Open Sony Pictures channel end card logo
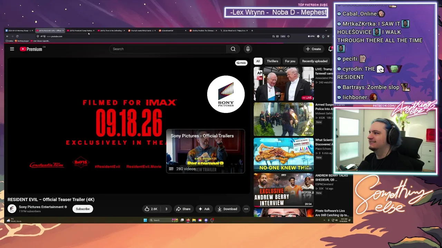Viewport: 442px width, 248px height. 226,94
